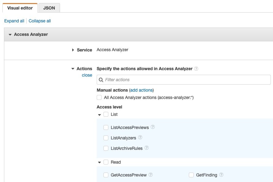This screenshot has width=273, height=182.
Task: Collapse the Actions row arrow
Action: coord(73,69)
